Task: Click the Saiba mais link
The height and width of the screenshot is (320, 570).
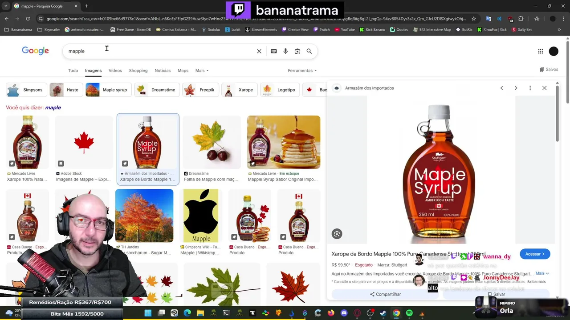Action: 536,281
